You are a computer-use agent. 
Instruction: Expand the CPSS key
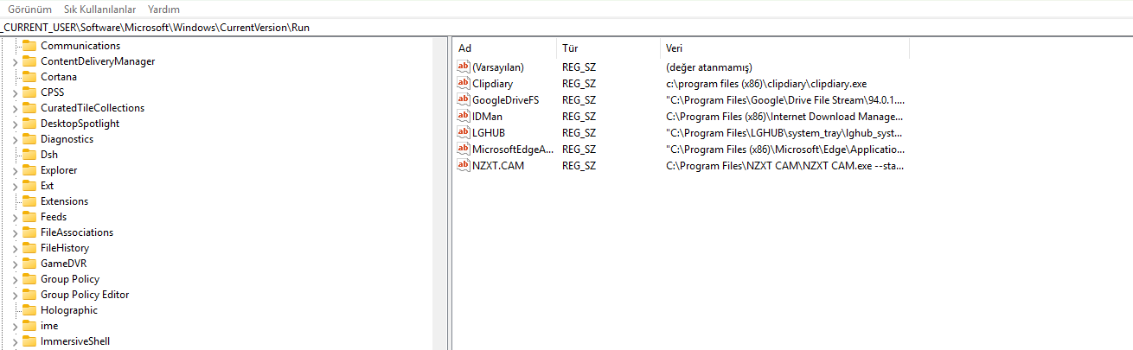[15, 92]
